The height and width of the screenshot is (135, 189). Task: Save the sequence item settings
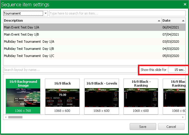(143, 127)
